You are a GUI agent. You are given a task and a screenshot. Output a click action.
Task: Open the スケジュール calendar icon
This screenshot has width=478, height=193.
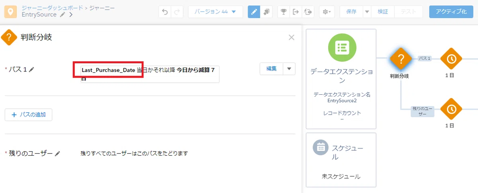[320, 147]
